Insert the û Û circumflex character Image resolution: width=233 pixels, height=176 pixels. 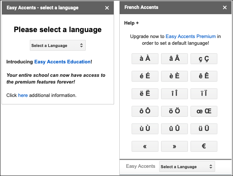click(174, 129)
